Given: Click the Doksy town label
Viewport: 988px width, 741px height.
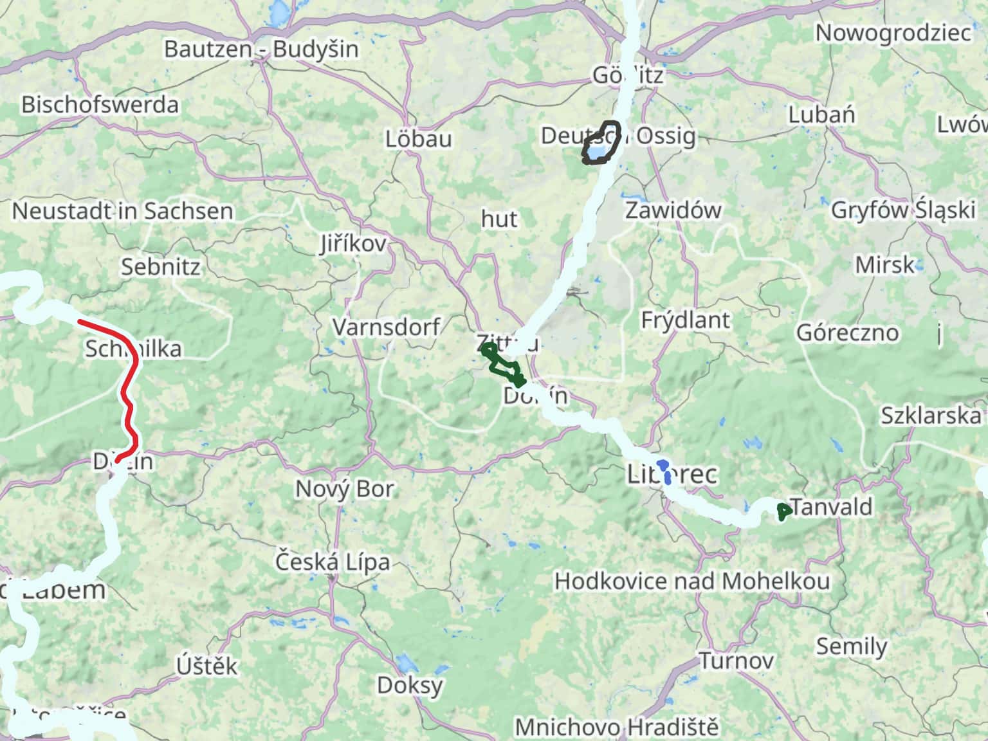Looking at the screenshot, I should click(x=410, y=685).
